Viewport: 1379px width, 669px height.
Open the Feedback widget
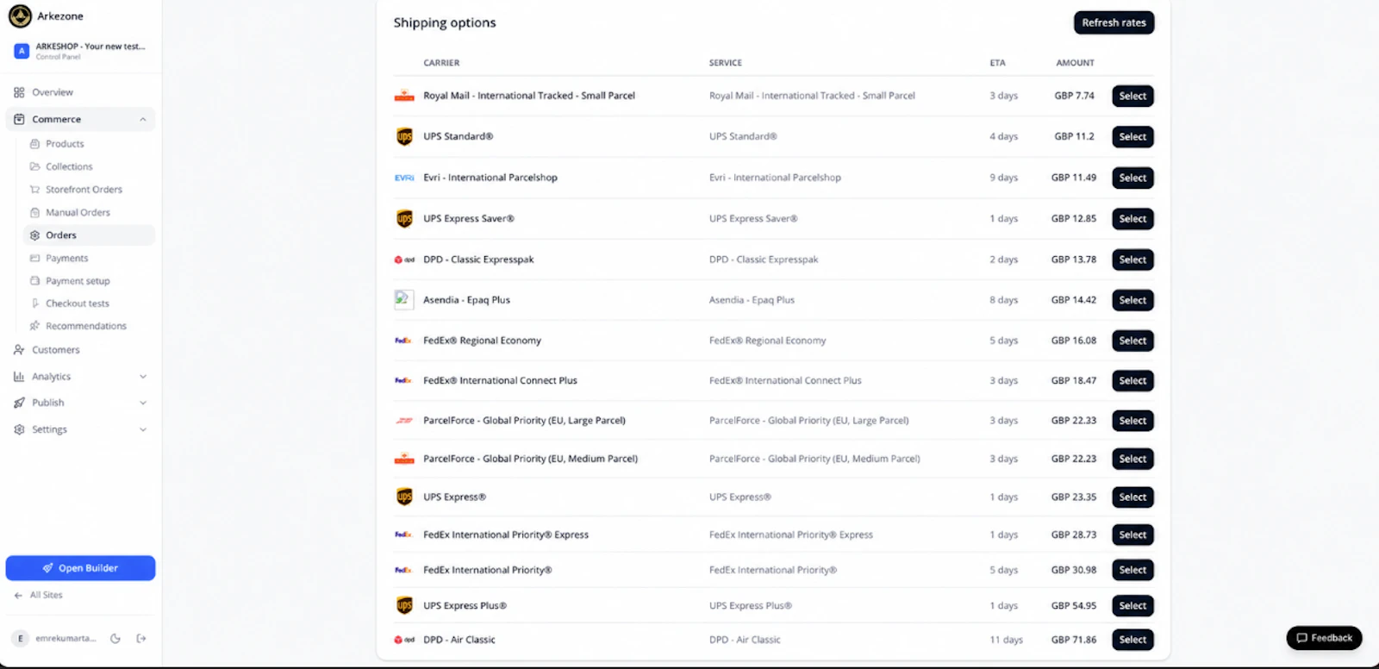point(1324,638)
